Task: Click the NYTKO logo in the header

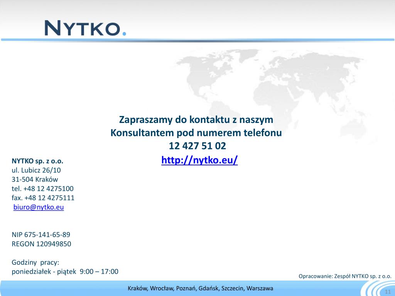Action: click(85, 28)
